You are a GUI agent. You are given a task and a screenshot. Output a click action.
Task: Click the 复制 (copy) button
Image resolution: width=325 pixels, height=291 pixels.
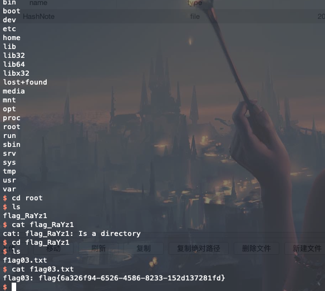coord(144,248)
